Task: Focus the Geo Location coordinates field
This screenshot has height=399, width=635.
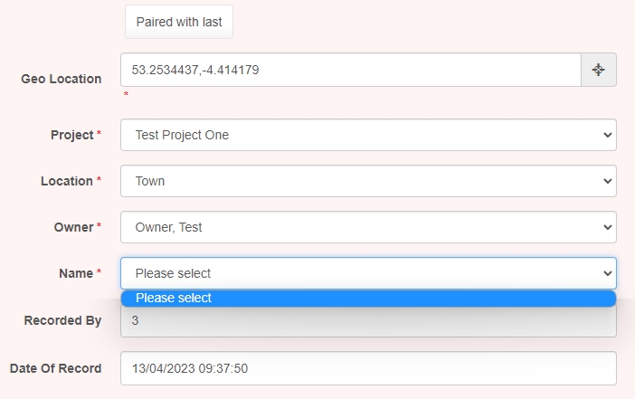Action: pyautogui.click(x=351, y=70)
